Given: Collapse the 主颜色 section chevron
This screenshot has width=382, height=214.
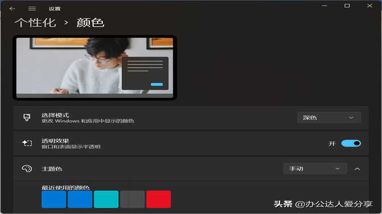Looking at the screenshot, I should pos(357,169).
